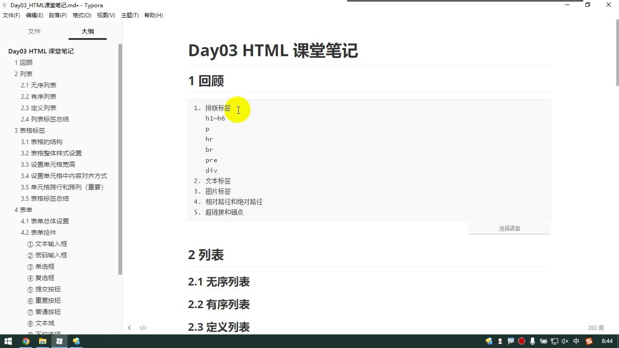The width and height of the screenshot is (619, 348).
Task: Go to outline item 3.4 设置单元格中内容对齐方式
Action: pos(64,176)
